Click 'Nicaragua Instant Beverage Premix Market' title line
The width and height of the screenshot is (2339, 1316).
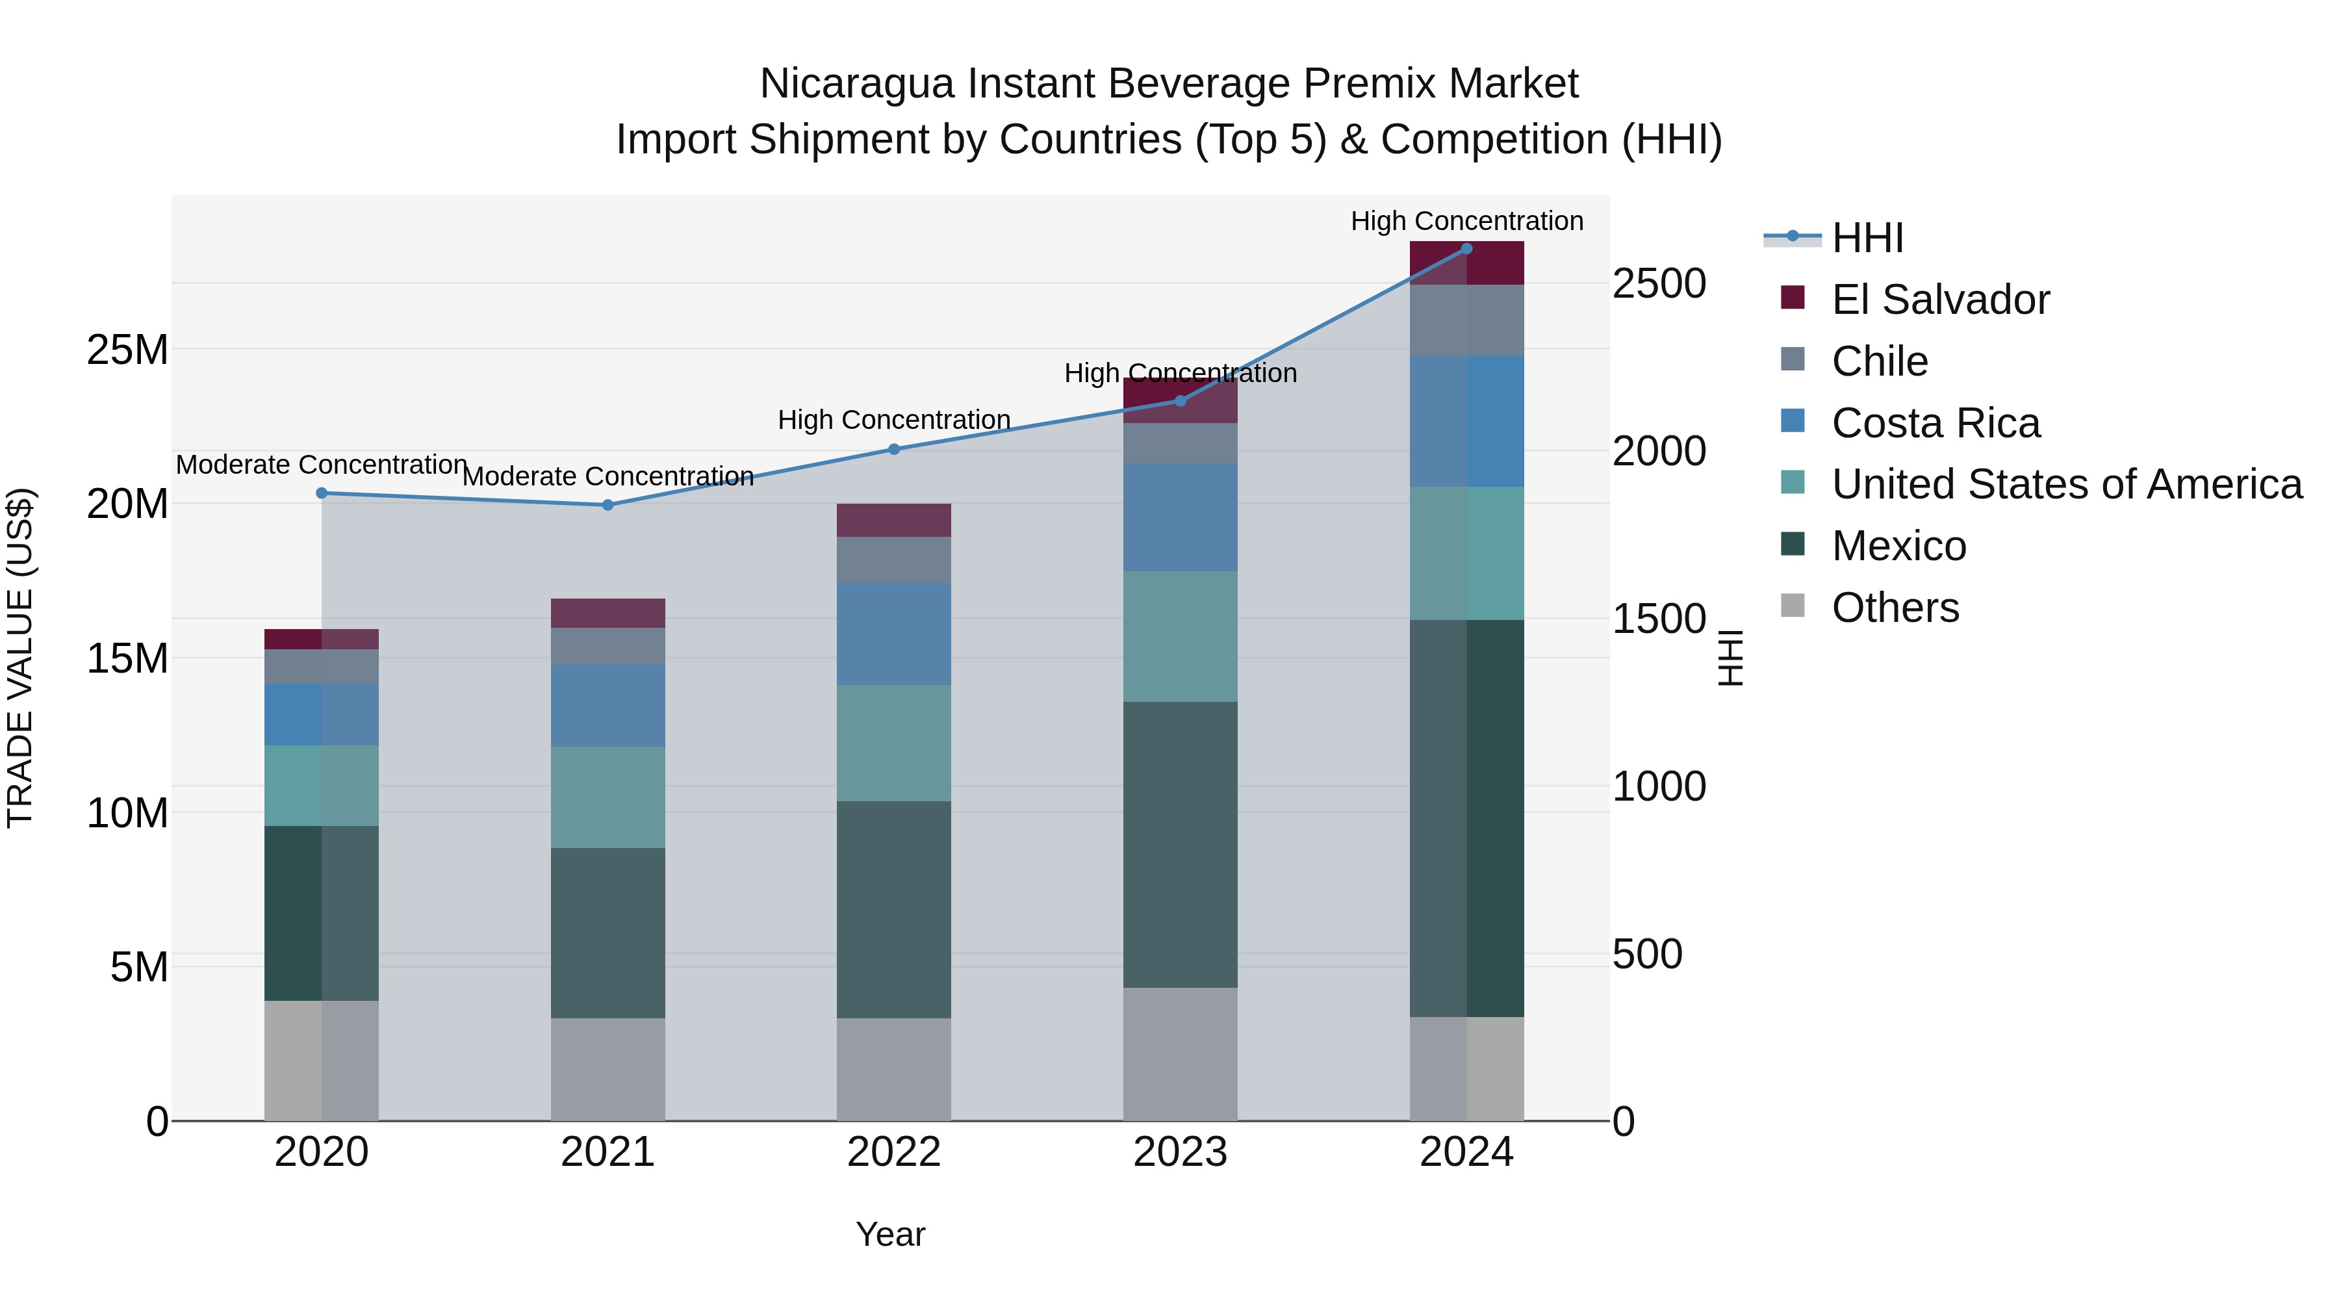tap(1169, 84)
